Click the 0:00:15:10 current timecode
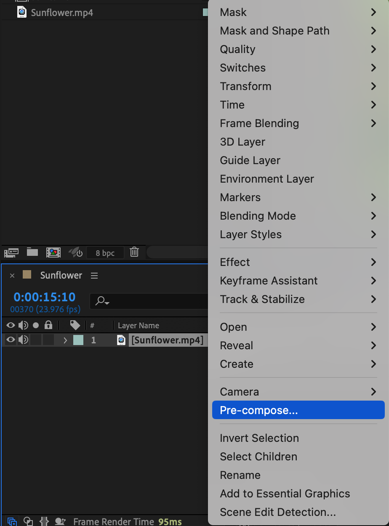This screenshot has width=389, height=526. click(x=45, y=297)
